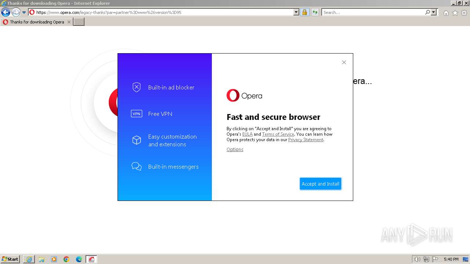This screenshot has width=470, height=264.
Task: Open Windows Media Player taskbar icon
Action: coord(54,259)
